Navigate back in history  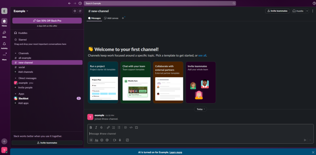pyautogui.click(x=70, y=3)
